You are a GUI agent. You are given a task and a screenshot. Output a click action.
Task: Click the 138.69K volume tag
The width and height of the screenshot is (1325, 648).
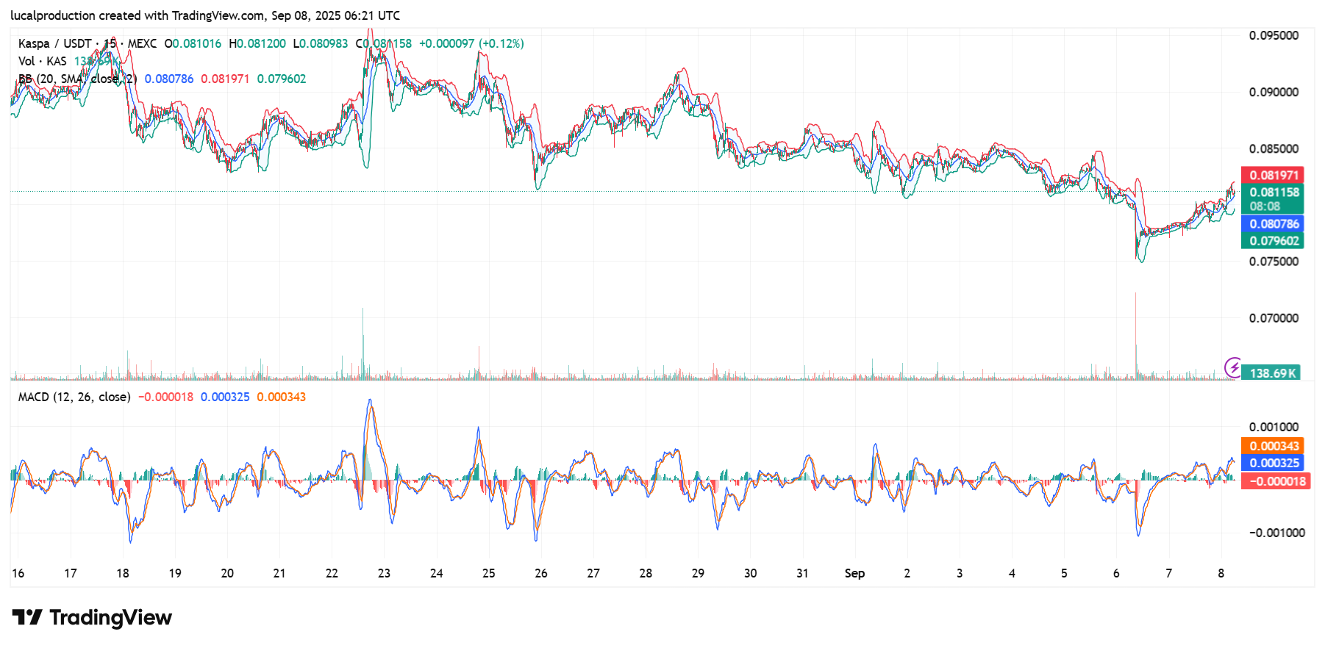(x=1271, y=372)
